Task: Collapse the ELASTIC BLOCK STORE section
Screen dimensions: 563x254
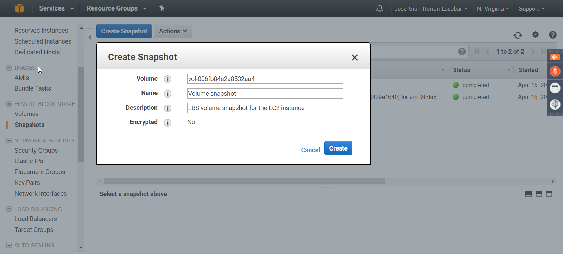Action: pos(9,104)
